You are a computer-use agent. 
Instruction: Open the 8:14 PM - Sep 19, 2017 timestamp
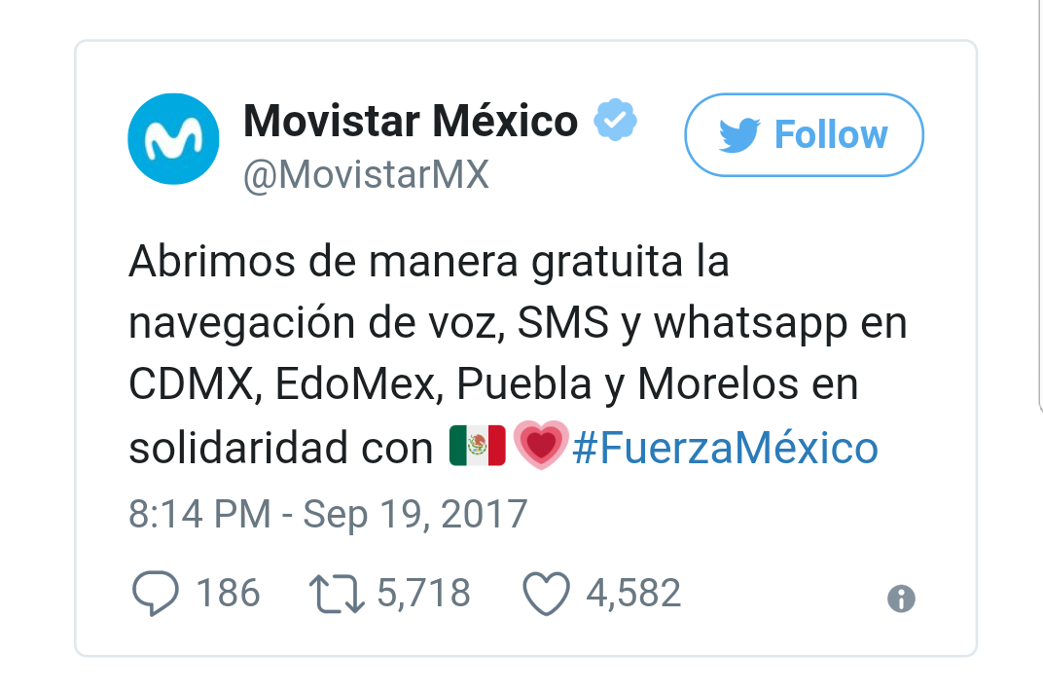coord(328,514)
